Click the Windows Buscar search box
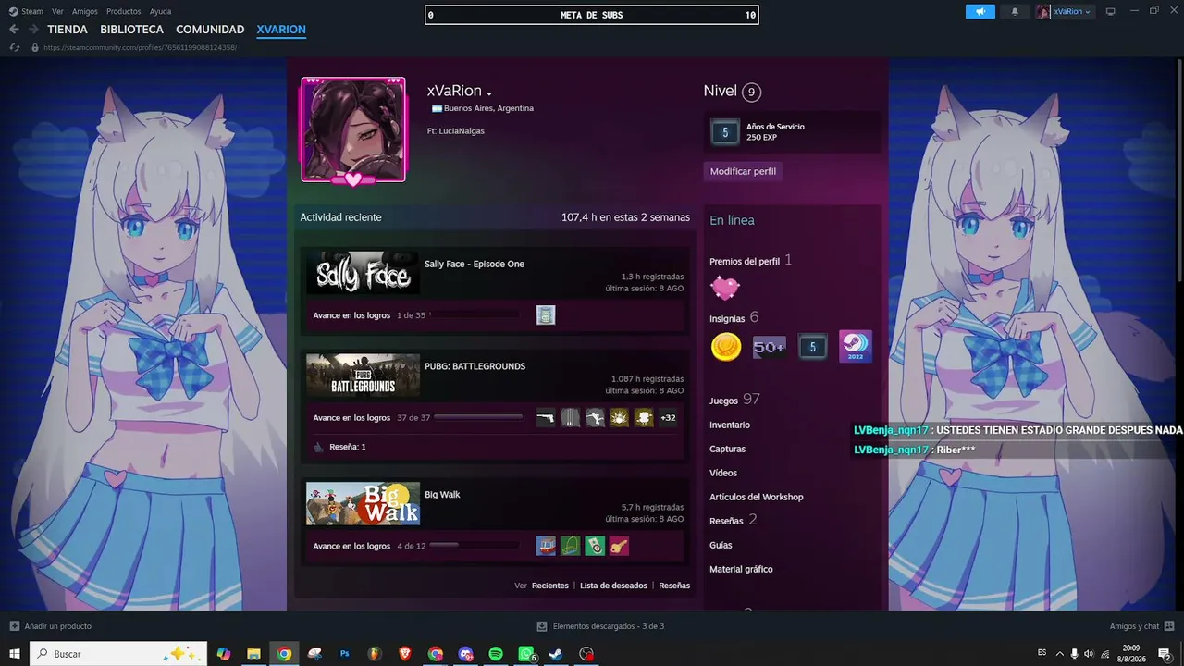Viewport: 1184px width, 666px height. (118, 654)
